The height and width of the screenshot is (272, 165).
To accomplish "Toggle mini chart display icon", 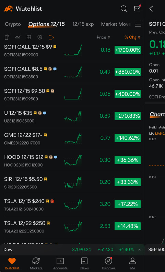I will click(18, 37).
